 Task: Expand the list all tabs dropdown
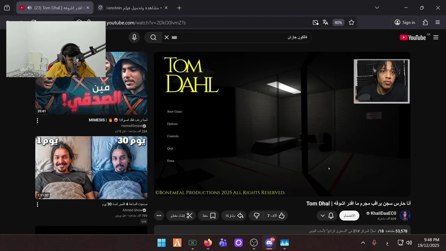(x=377, y=8)
